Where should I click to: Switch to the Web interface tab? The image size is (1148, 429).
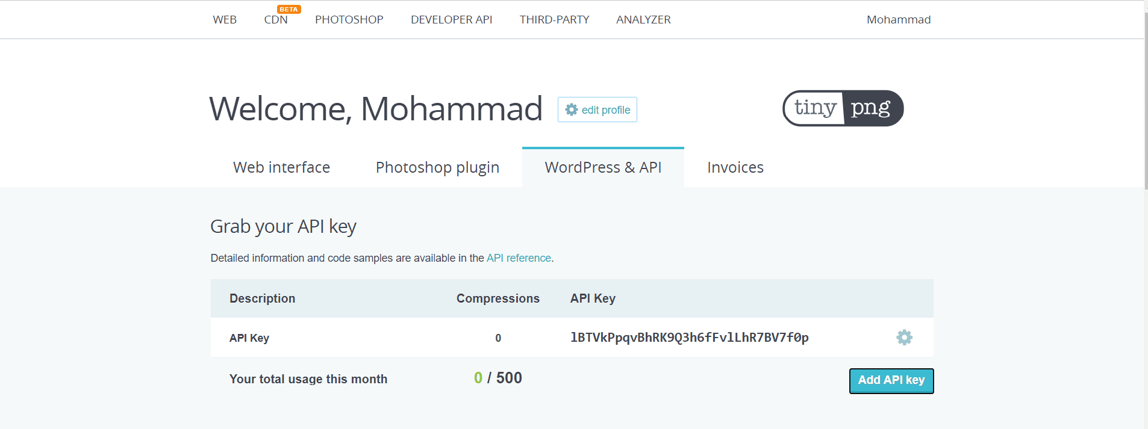tap(281, 167)
